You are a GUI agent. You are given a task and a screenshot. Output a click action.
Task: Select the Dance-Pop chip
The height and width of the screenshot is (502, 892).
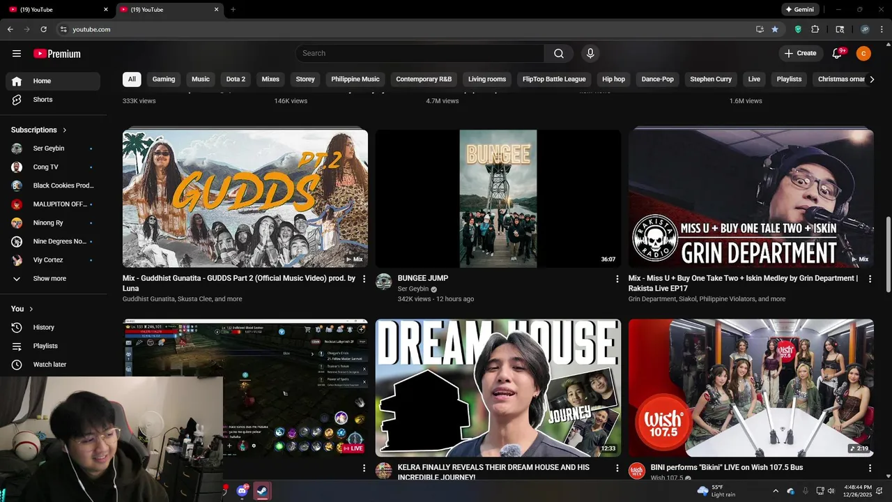click(x=658, y=79)
